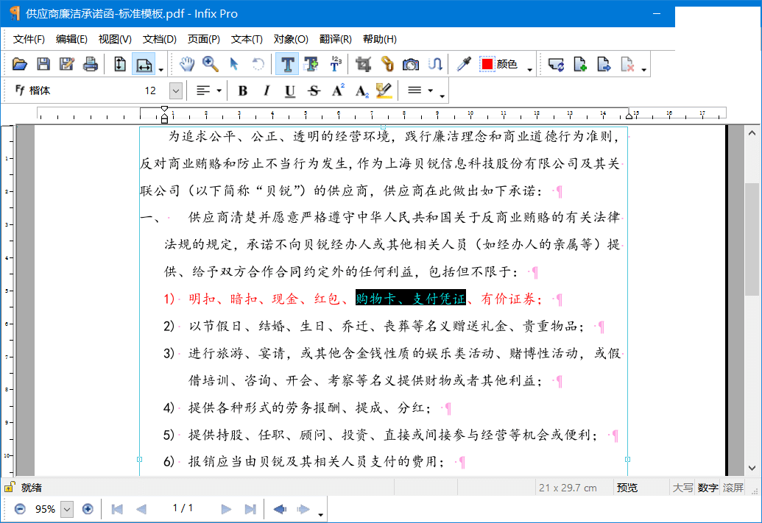This screenshot has width=762, height=523.
Task: Select the Eyedropper color picker tool
Action: (x=464, y=64)
